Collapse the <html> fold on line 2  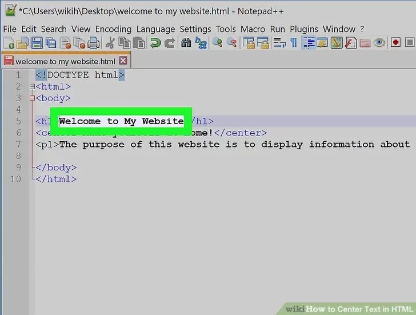tap(32, 86)
